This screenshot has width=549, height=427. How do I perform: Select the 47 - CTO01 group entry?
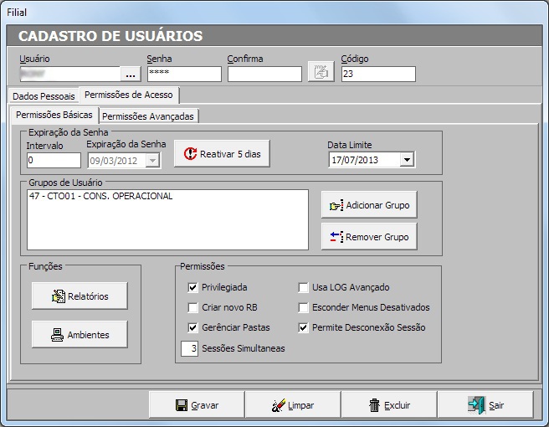(x=100, y=197)
